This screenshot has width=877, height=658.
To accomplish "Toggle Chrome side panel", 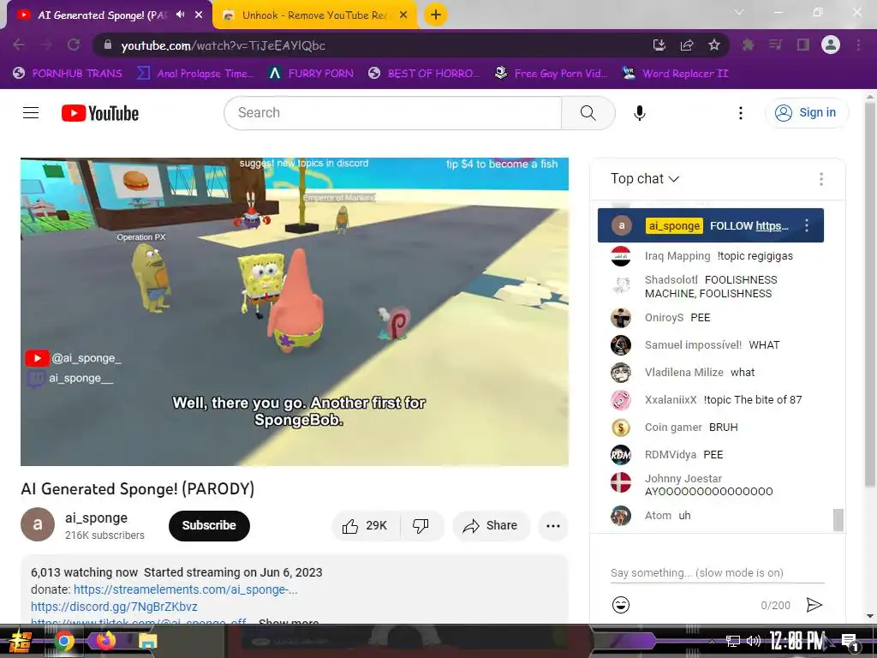I will click(x=803, y=45).
